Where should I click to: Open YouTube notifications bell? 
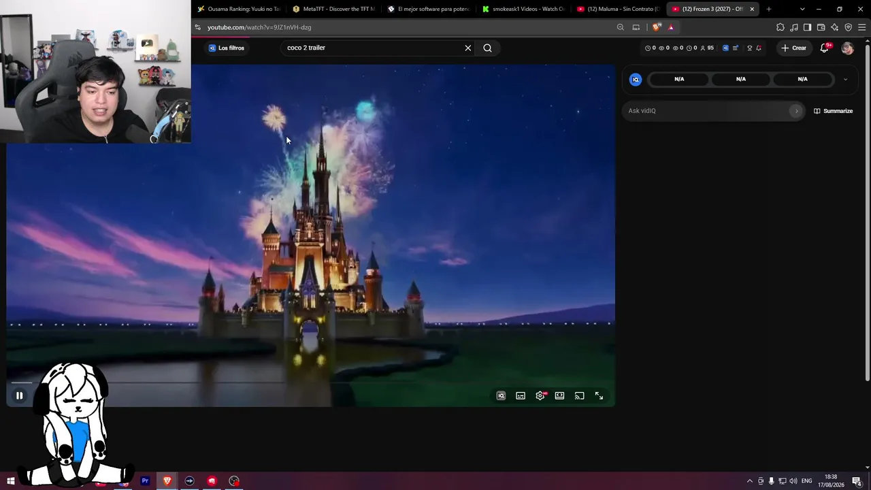(825, 48)
